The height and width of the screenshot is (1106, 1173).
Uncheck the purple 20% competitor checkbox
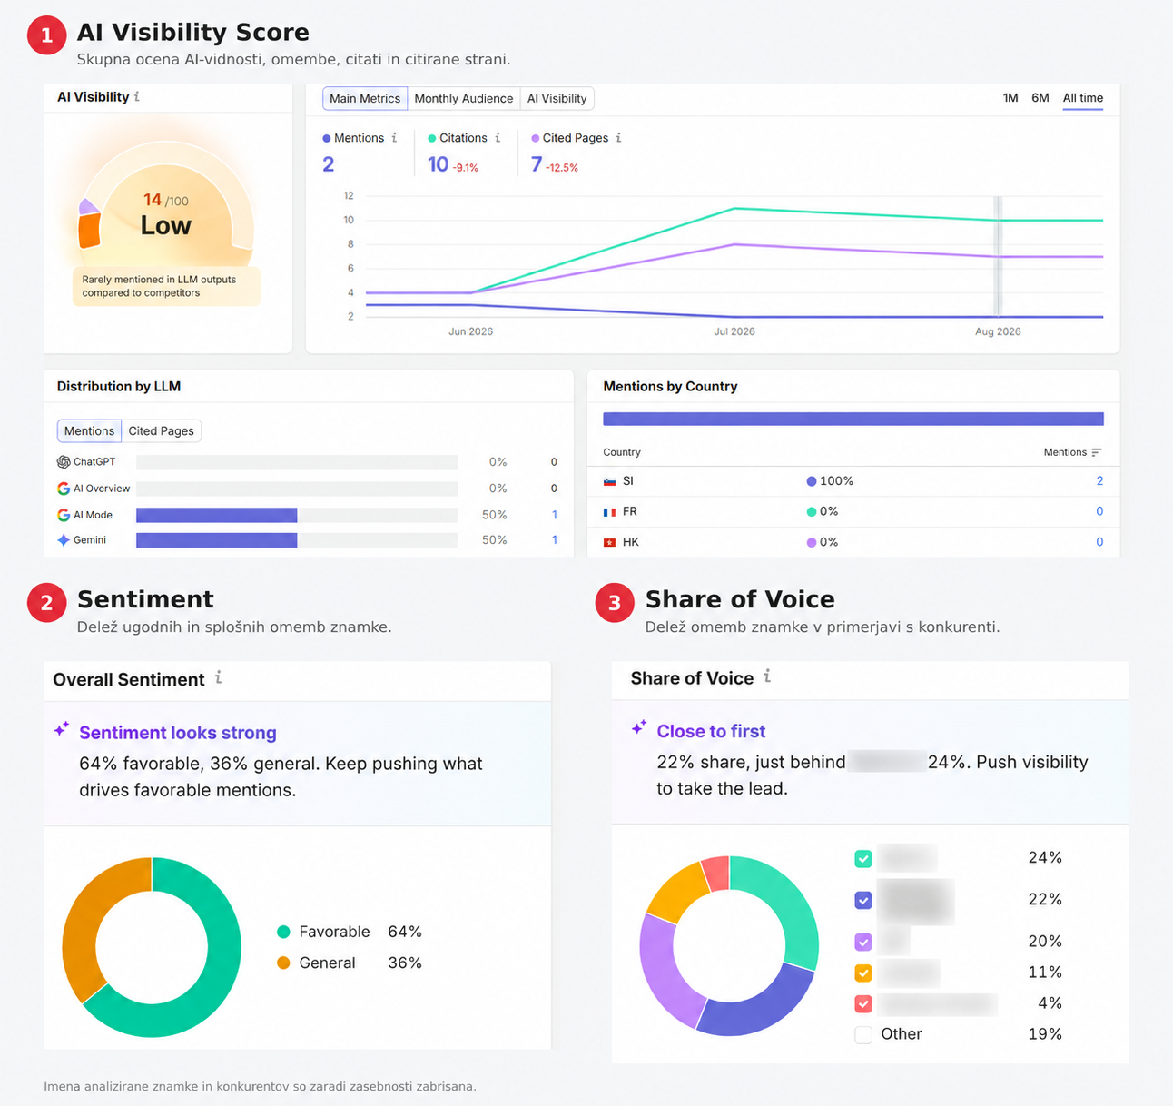pyautogui.click(x=863, y=942)
